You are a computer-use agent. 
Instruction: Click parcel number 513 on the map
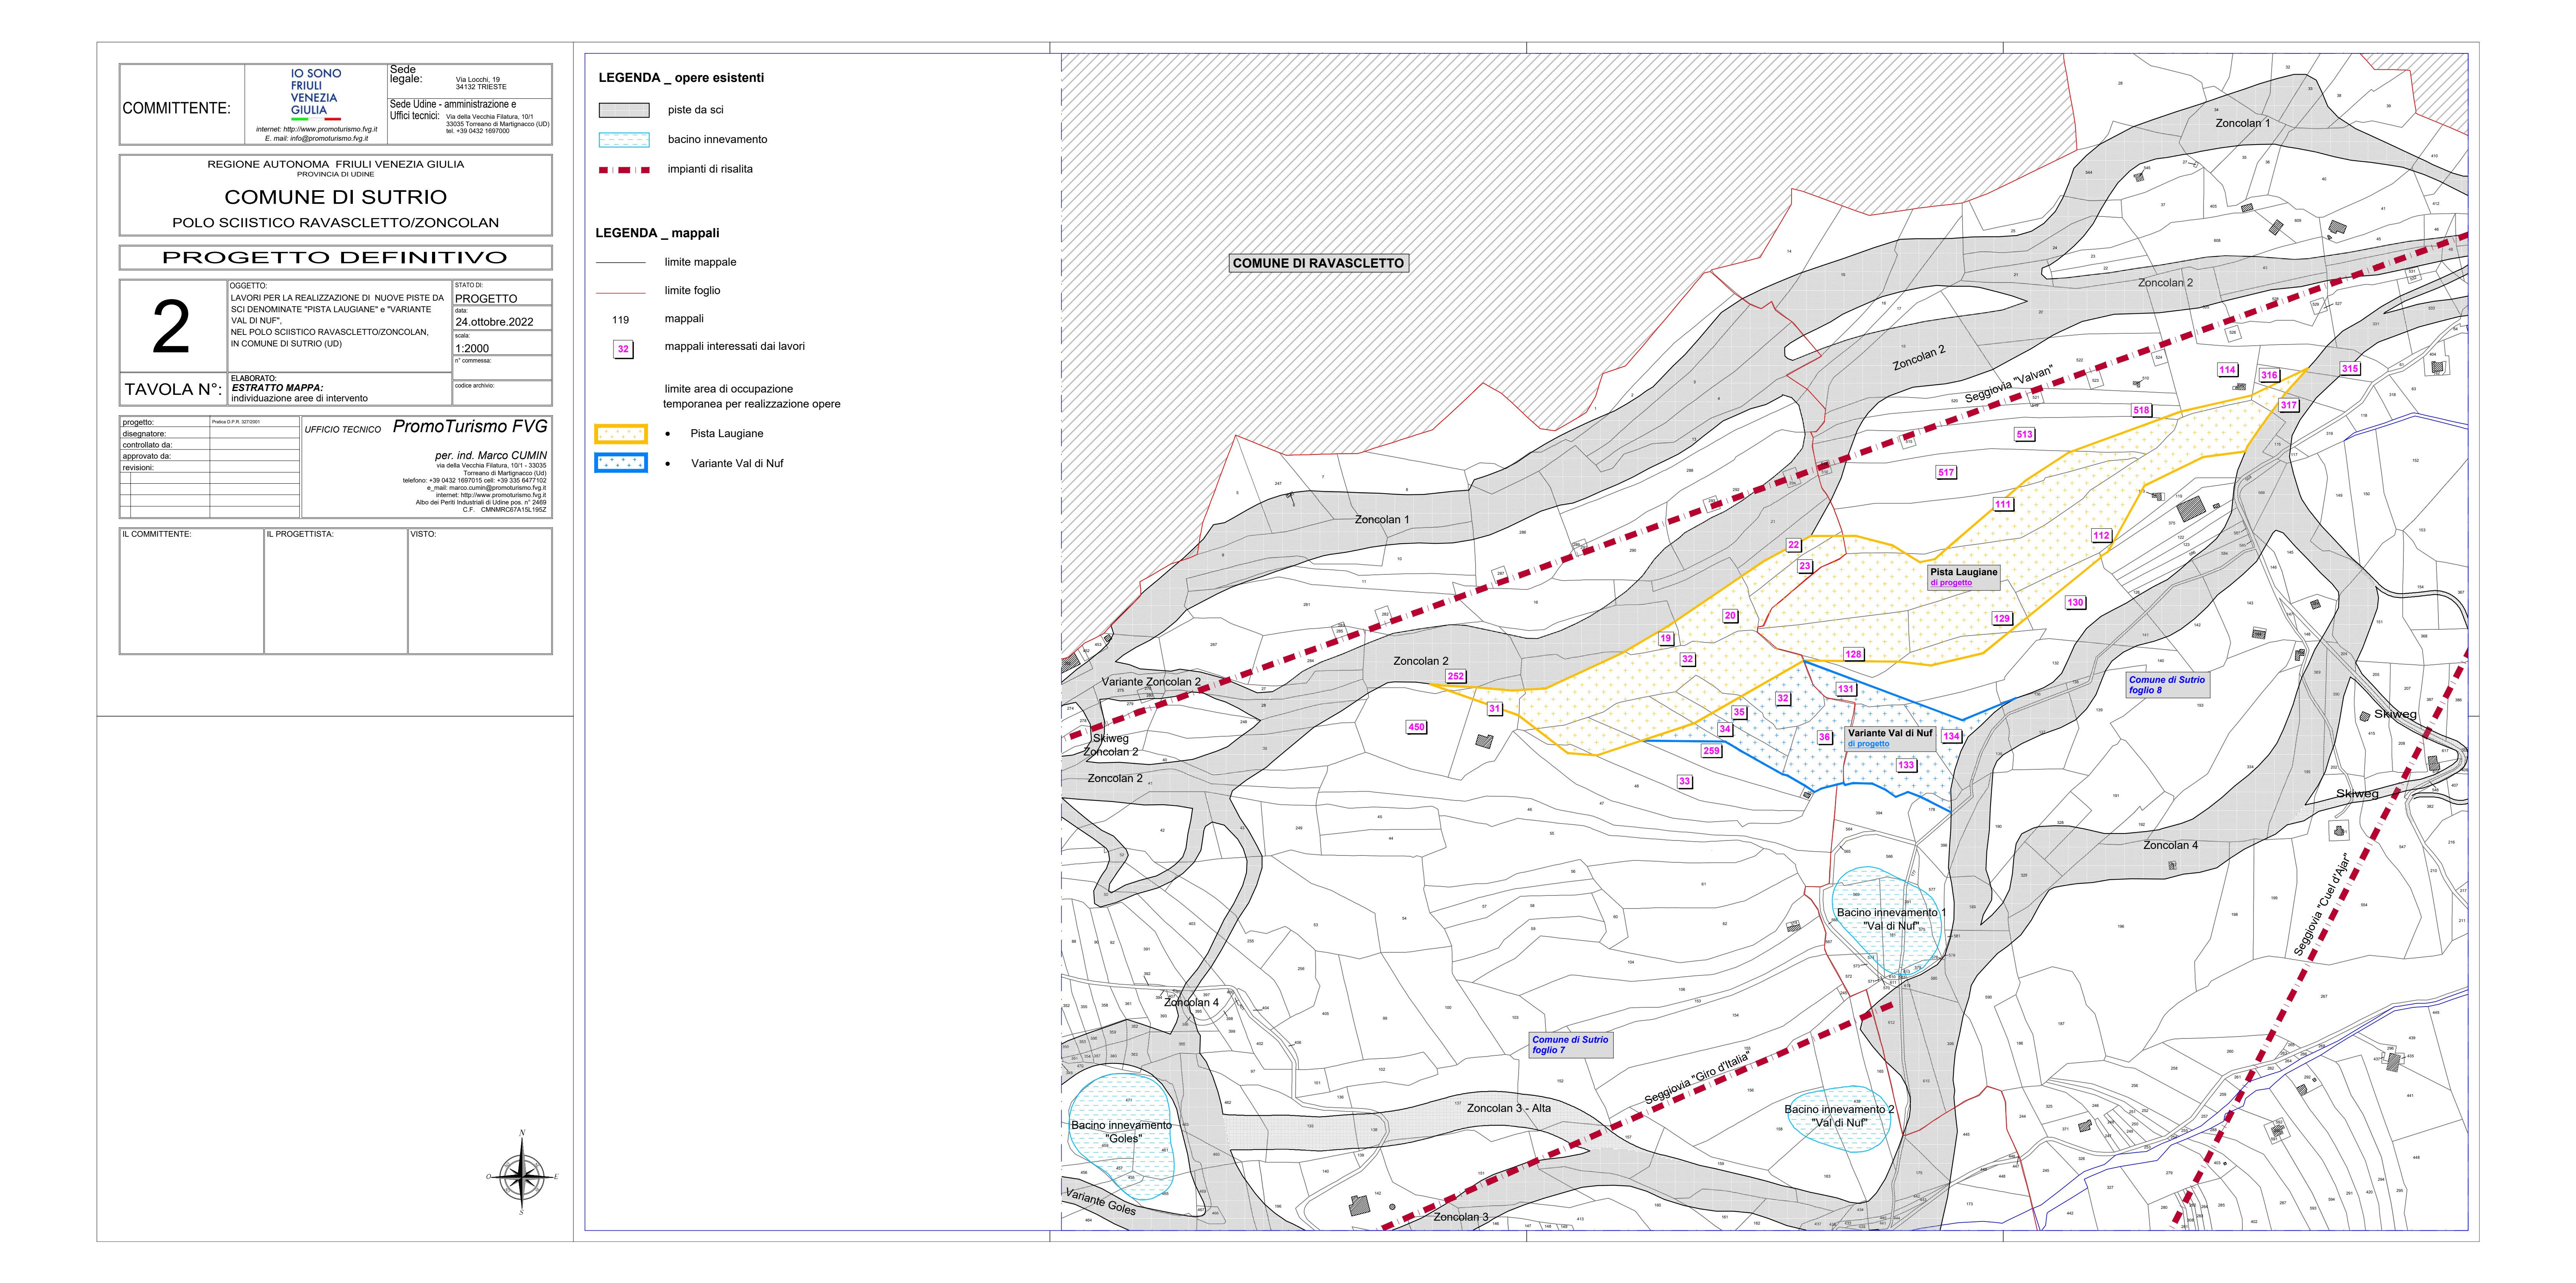pos(2024,435)
